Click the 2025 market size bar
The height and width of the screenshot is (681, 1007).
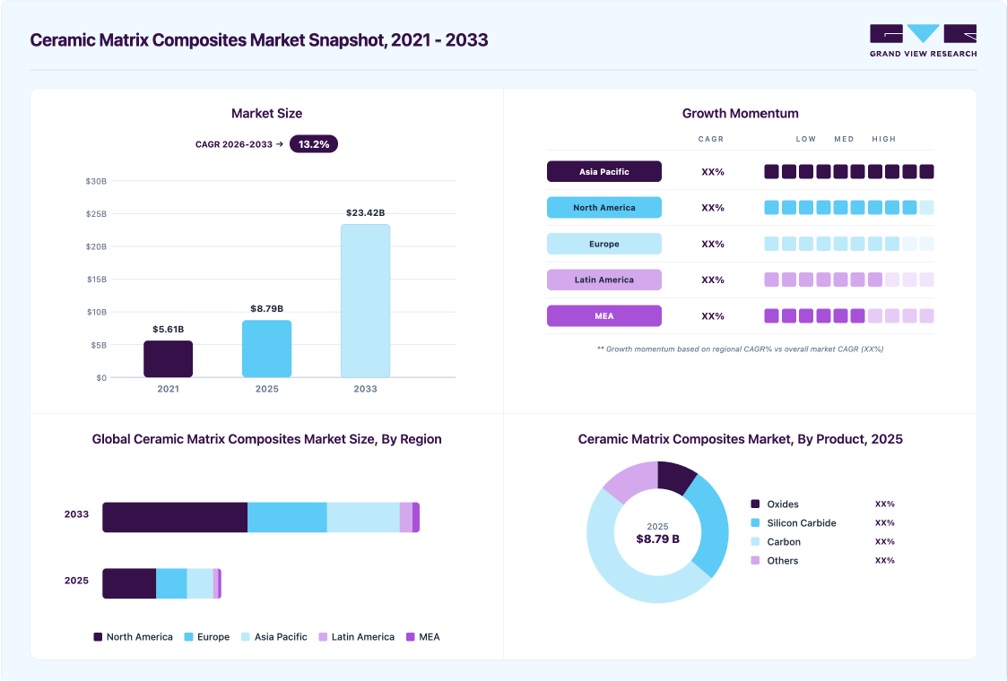(266, 349)
